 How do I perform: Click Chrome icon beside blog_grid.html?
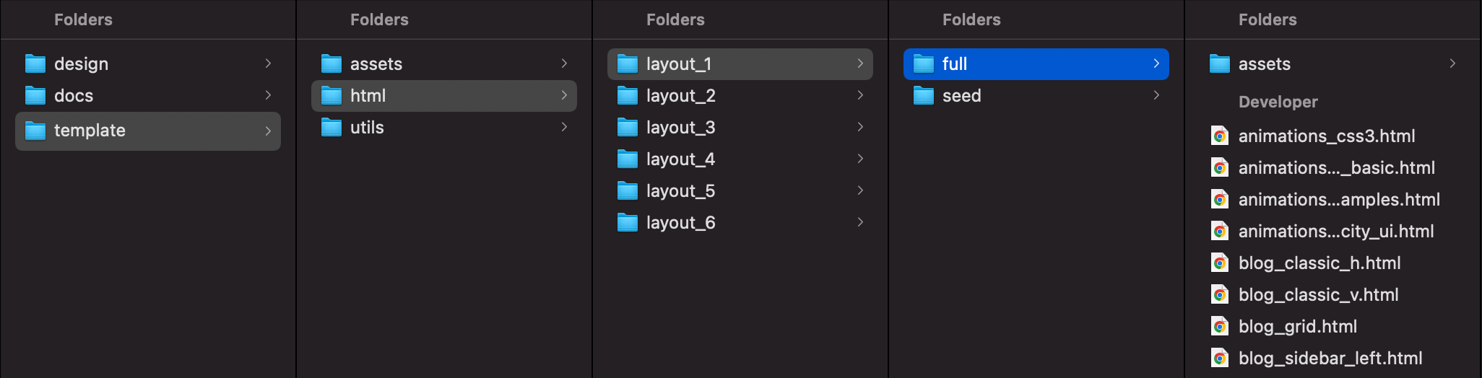coord(1220,327)
